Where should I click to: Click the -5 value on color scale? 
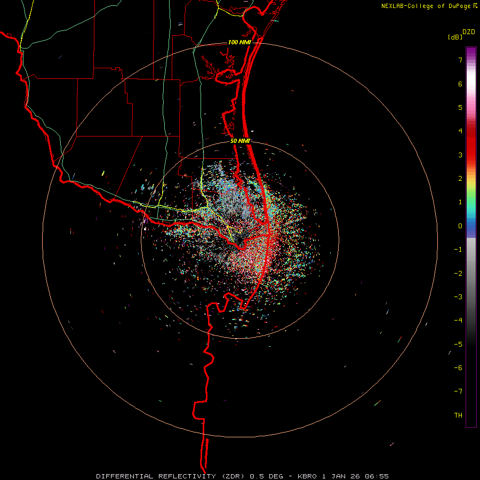(x=458, y=345)
